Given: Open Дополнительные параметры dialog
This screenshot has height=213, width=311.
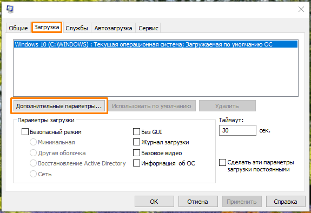Looking at the screenshot, I should point(59,106).
